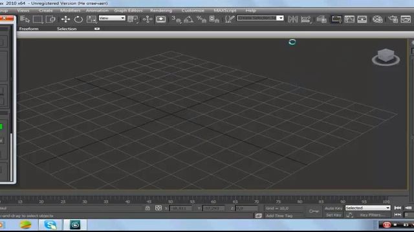This screenshot has height=232, width=414.
Task: Toggle the Graphite Modeling Tools ribbon
Action: (x=336, y=19)
